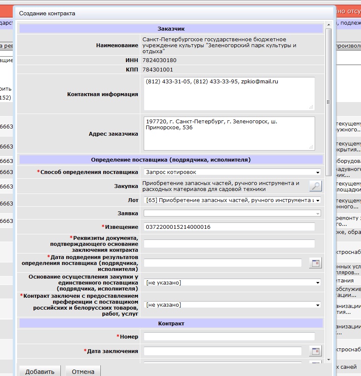Click the КПП value 784301001
Viewport: 361px width, 376px height.
click(158, 70)
